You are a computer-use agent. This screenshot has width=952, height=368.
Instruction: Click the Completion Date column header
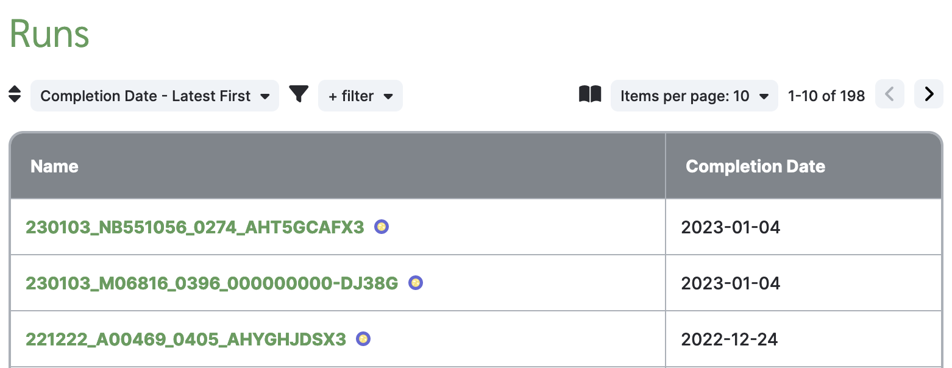click(x=755, y=166)
